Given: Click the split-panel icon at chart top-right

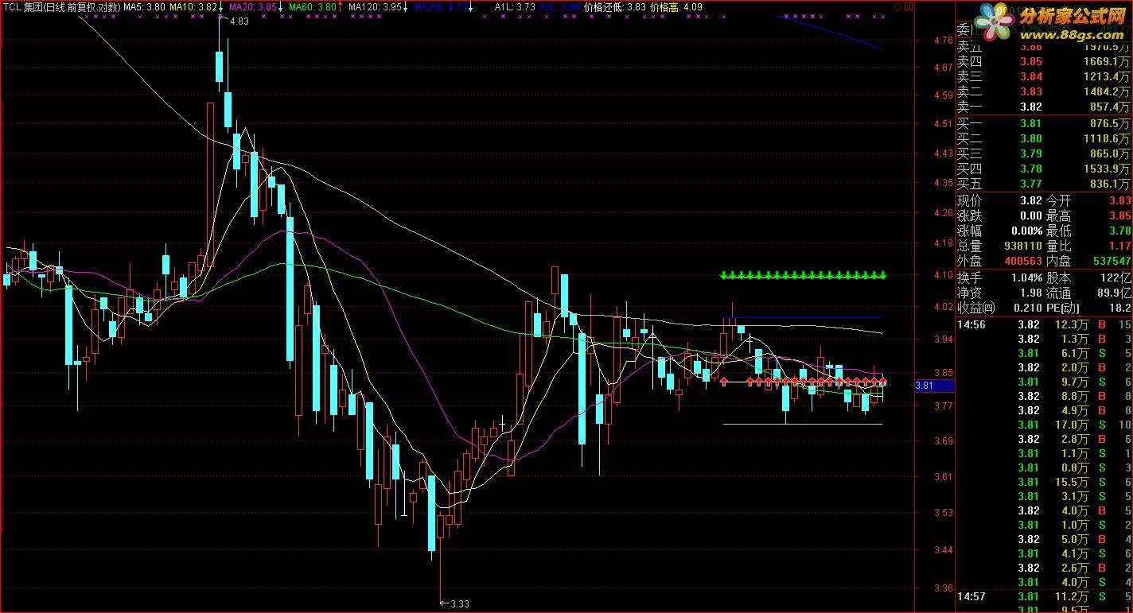Looking at the screenshot, I should coord(909,6).
